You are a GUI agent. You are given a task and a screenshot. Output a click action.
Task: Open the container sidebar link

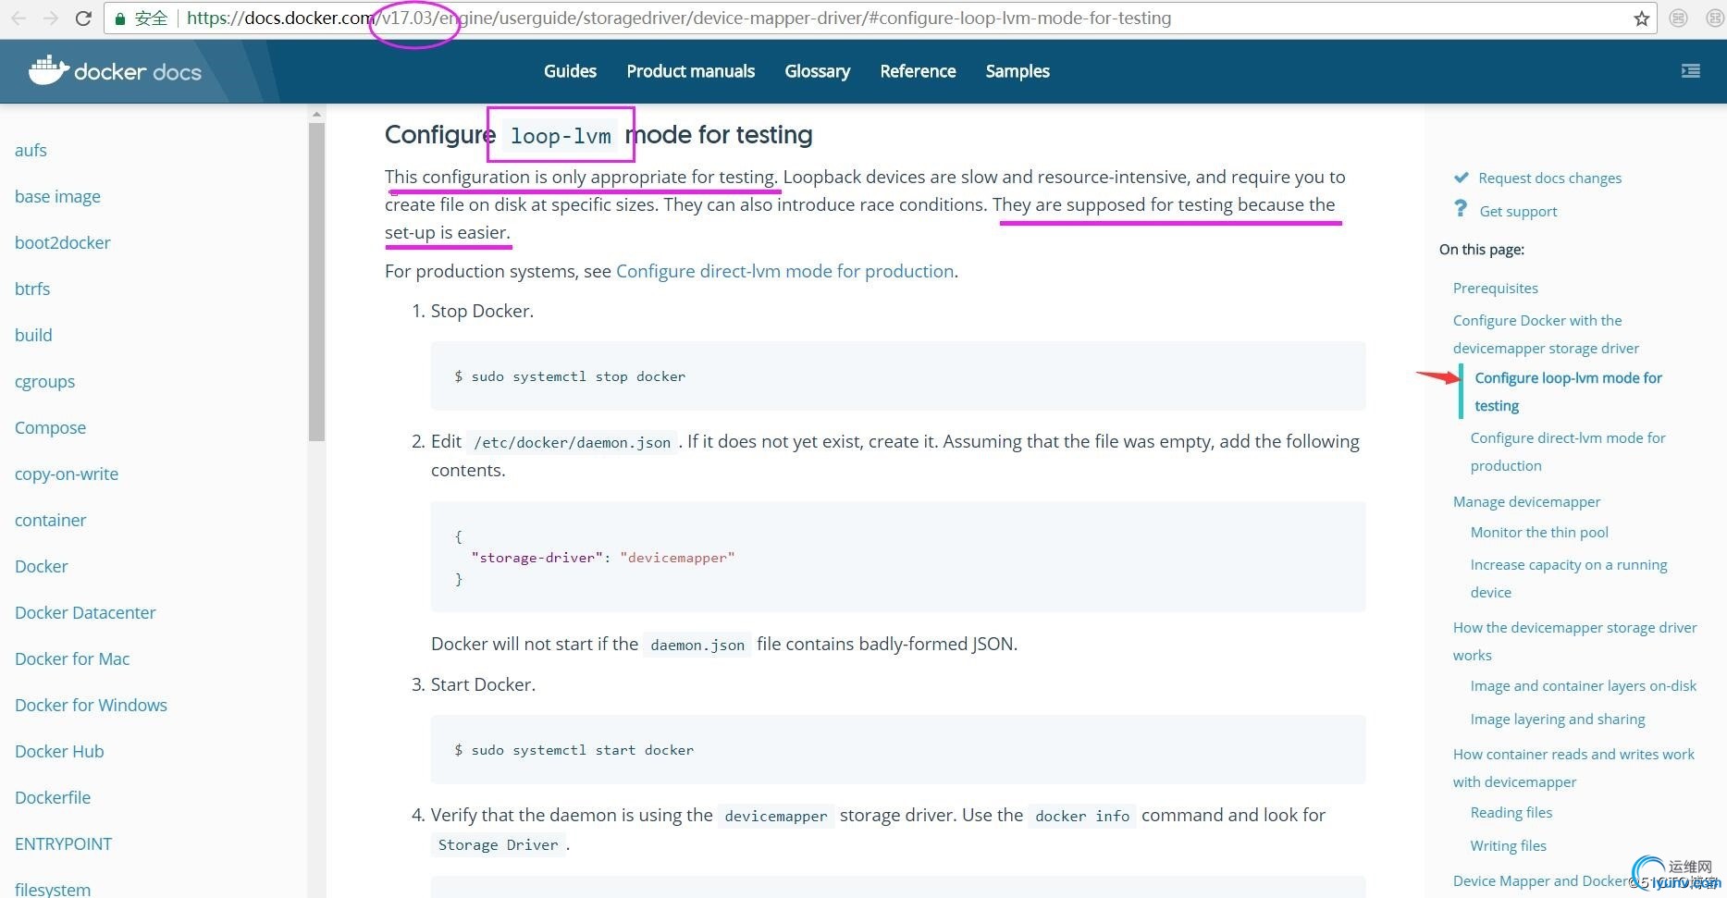coord(50,520)
